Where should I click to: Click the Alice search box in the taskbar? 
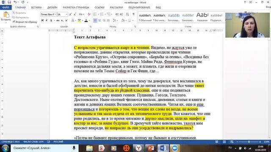click(x=44, y=148)
